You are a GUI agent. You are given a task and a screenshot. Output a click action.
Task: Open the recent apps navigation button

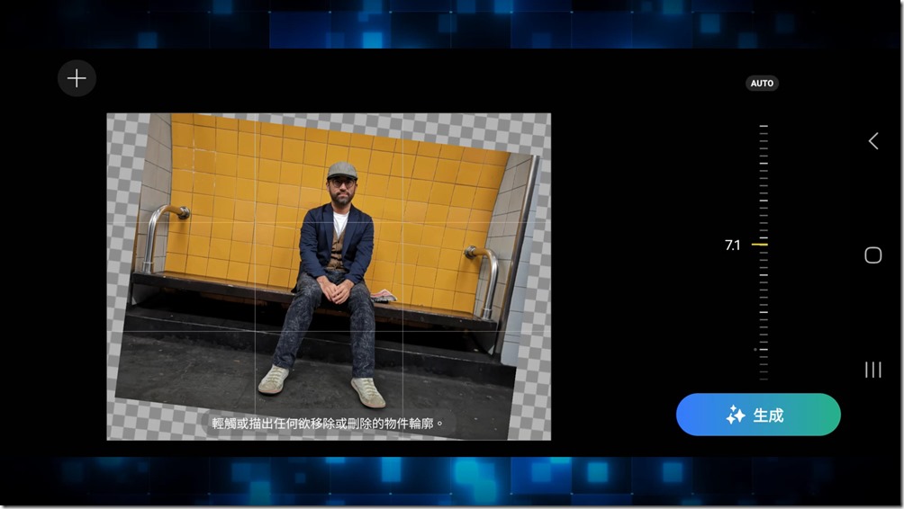872,370
